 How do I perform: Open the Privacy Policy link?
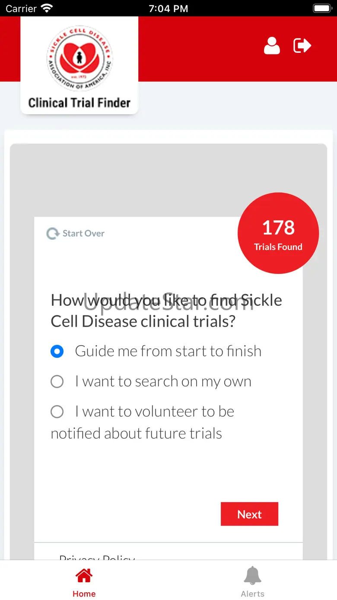pyautogui.click(x=97, y=557)
